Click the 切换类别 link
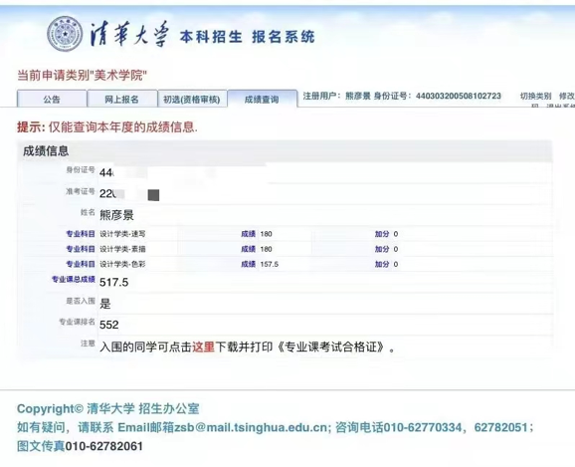The width and height of the screenshot is (575, 467). click(x=536, y=97)
